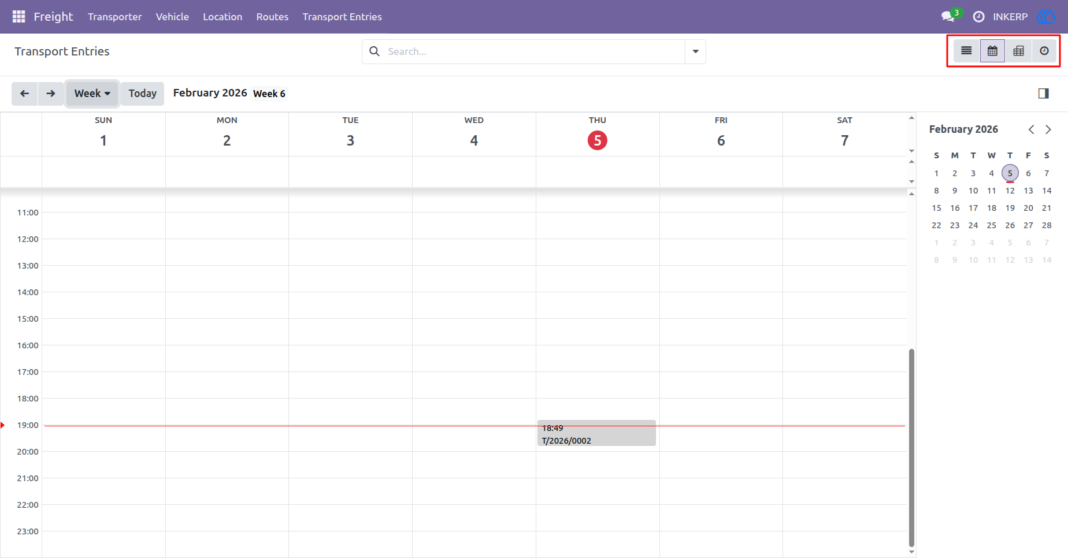Go to previous week using left arrow
1068x558 pixels.
pyautogui.click(x=25, y=94)
